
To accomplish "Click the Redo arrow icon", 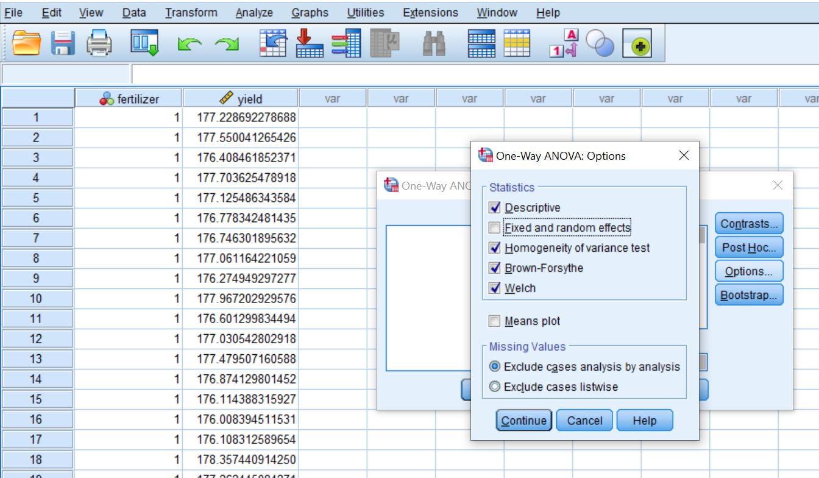I will point(226,45).
